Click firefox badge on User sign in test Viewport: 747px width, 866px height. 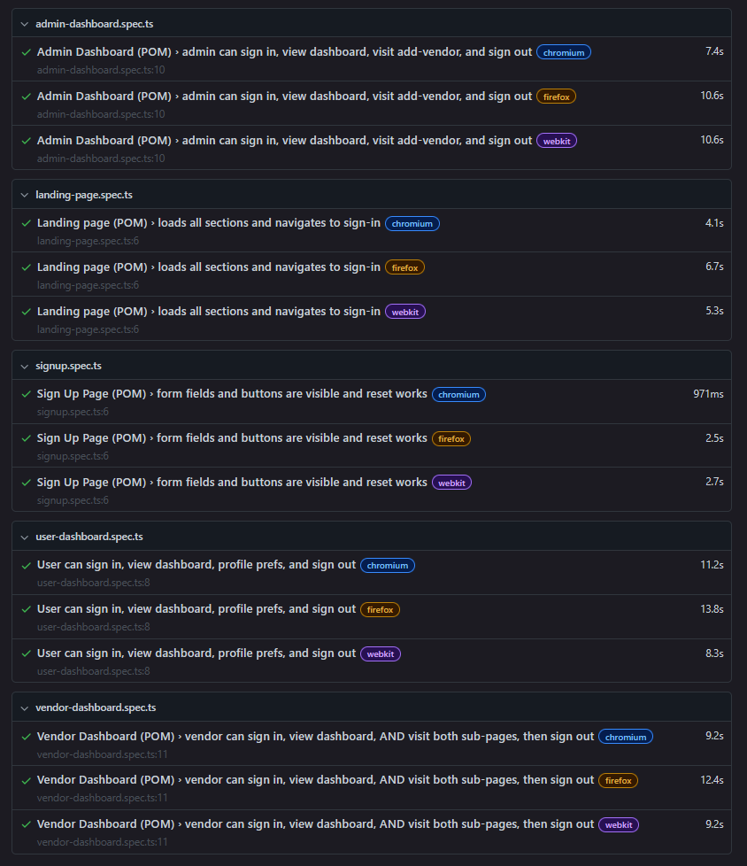[380, 609]
